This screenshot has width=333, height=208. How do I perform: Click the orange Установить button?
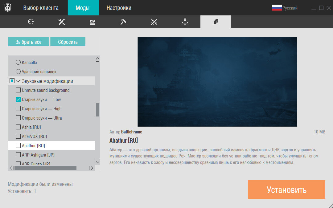pyautogui.click(x=286, y=190)
